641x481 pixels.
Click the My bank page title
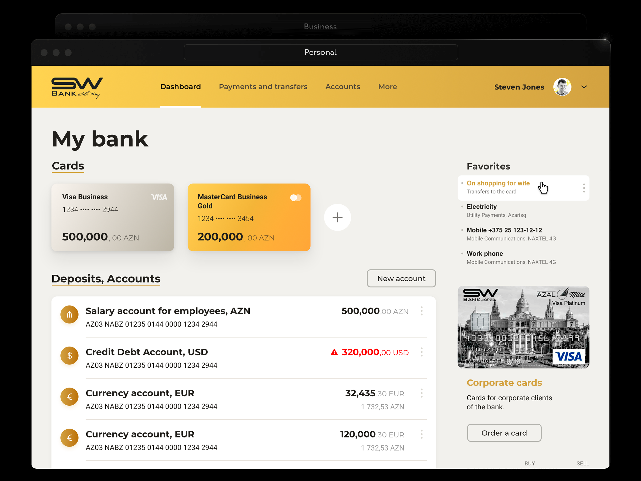[x=100, y=139]
